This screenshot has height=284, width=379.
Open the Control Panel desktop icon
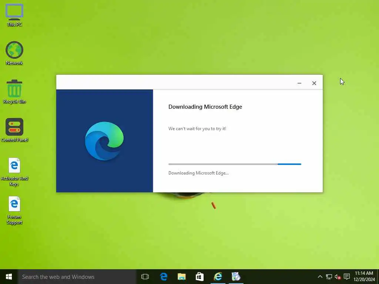pos(14,130)
